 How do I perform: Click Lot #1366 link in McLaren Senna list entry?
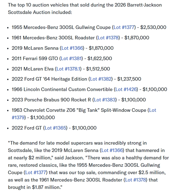pos(72,48)
